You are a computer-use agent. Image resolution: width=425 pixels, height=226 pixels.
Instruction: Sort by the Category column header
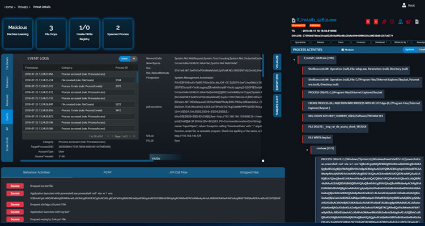(x=67, y=68)
